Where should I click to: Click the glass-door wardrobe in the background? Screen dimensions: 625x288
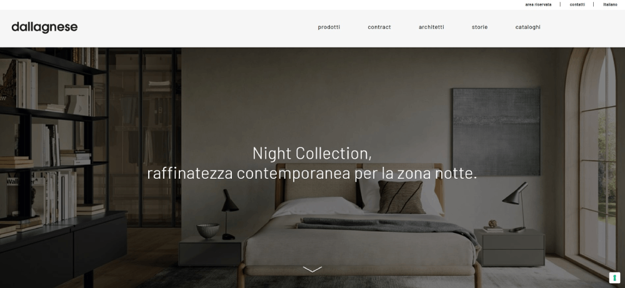(x=144, y=137)
